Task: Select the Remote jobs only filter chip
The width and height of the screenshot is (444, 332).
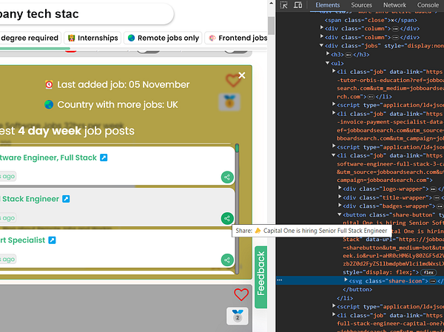Action: (x=163, y=38)
